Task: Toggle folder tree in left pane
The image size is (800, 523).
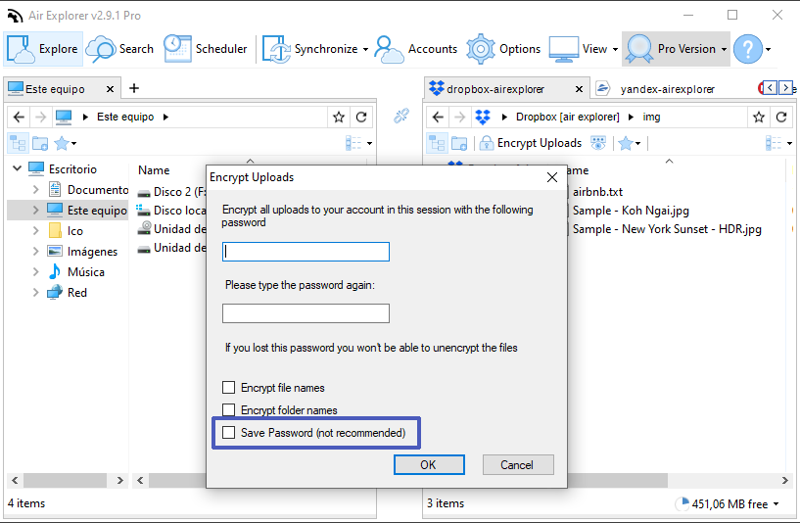Action: click(18, 143)
